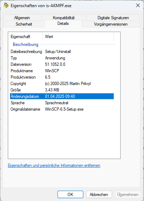Click the product version value 6.5
Image resolution: width=144 pixels, height=201 pixels.
[x=48, y=77]
